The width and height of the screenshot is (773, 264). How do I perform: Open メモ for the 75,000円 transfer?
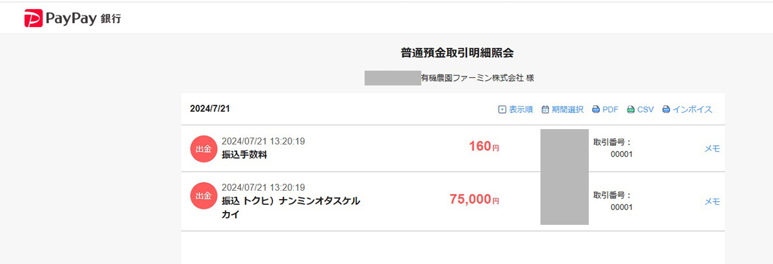coord(712,201)
